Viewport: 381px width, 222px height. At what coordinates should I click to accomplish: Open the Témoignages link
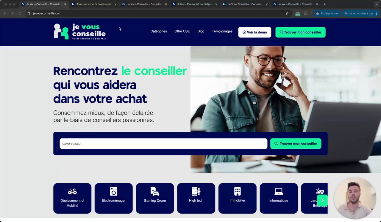tap(222, 31)
